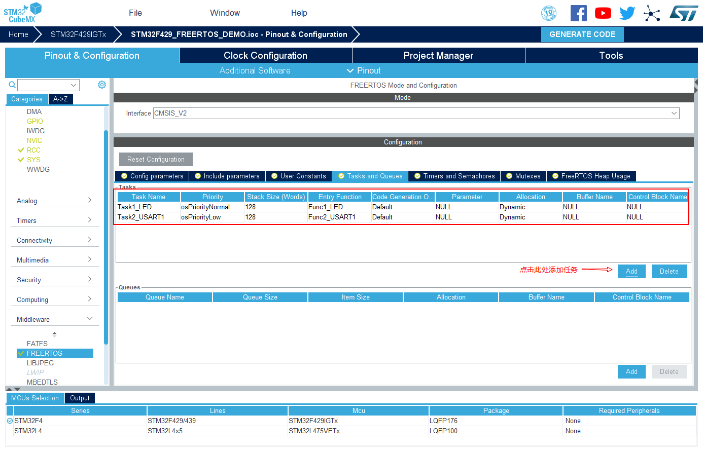Open the Mutexes tab
703x452 pixels.
click(x=523, y=176)
